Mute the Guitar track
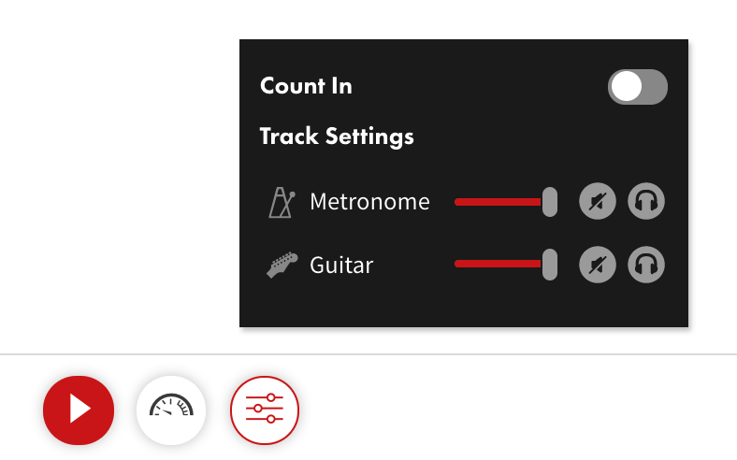The image size is (737, 460). click(598, 265)
